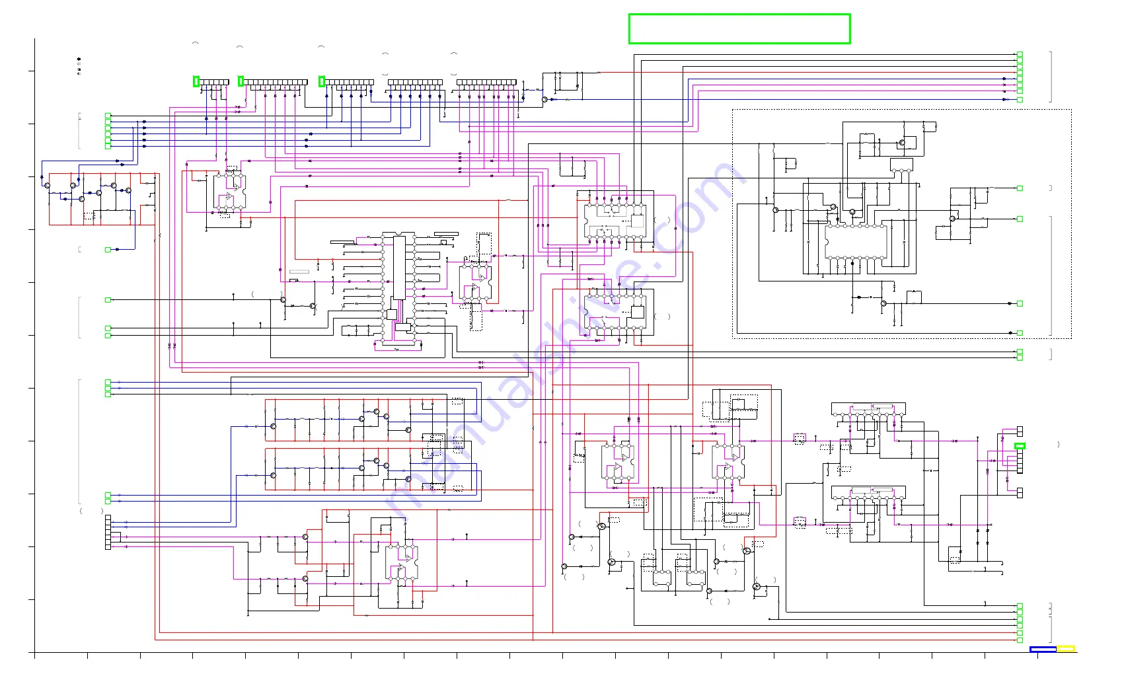Open the large green-outlined title box link
Screen dimensions: 1124x674
(739, 29)
